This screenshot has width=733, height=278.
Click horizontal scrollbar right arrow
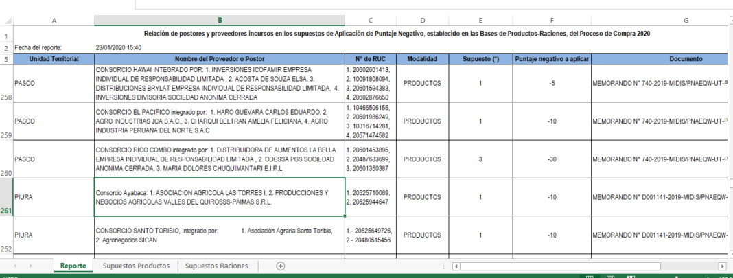[721, 266]
